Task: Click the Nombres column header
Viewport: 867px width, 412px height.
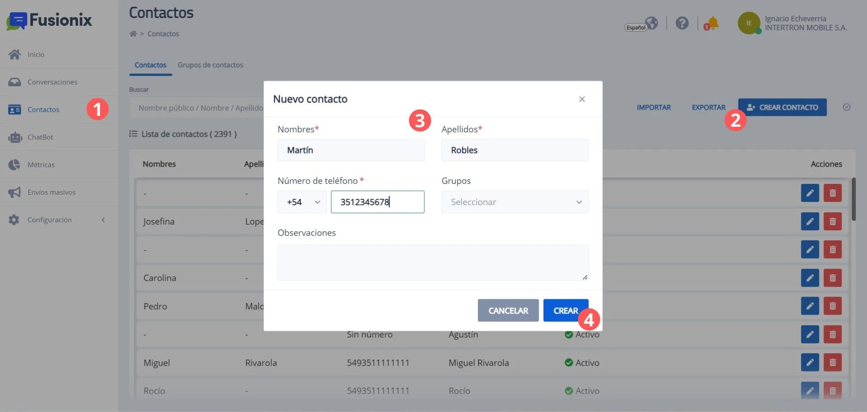Action: tap(159, 164)
